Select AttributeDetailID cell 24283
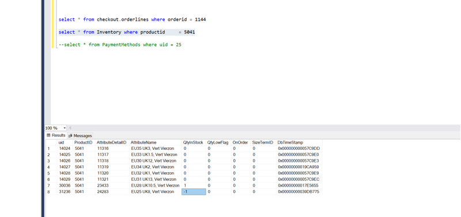Image resolution: width=461 pixels, height=217 pixels. pyautogui.click(x=112, y=192)
